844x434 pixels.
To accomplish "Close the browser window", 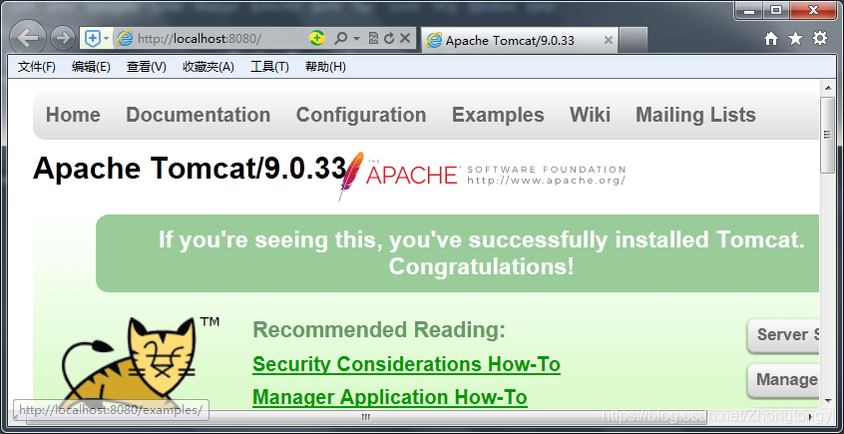I will point(813,10).
